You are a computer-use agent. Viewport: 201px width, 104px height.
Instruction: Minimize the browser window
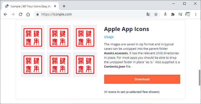[174, 4]
